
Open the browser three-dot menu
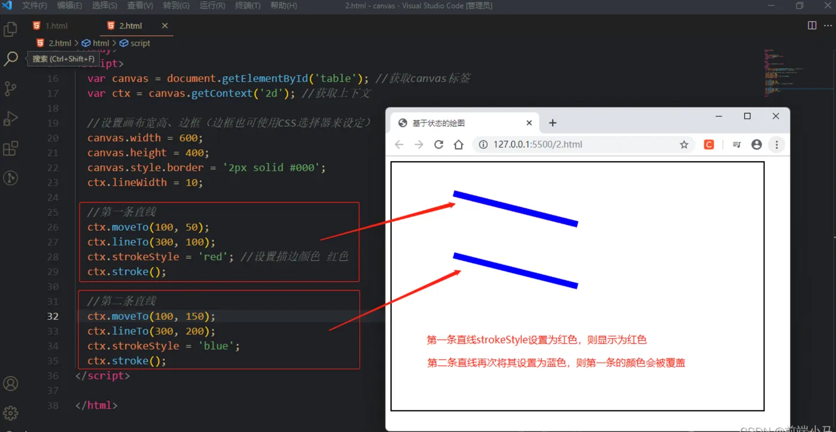776,144
